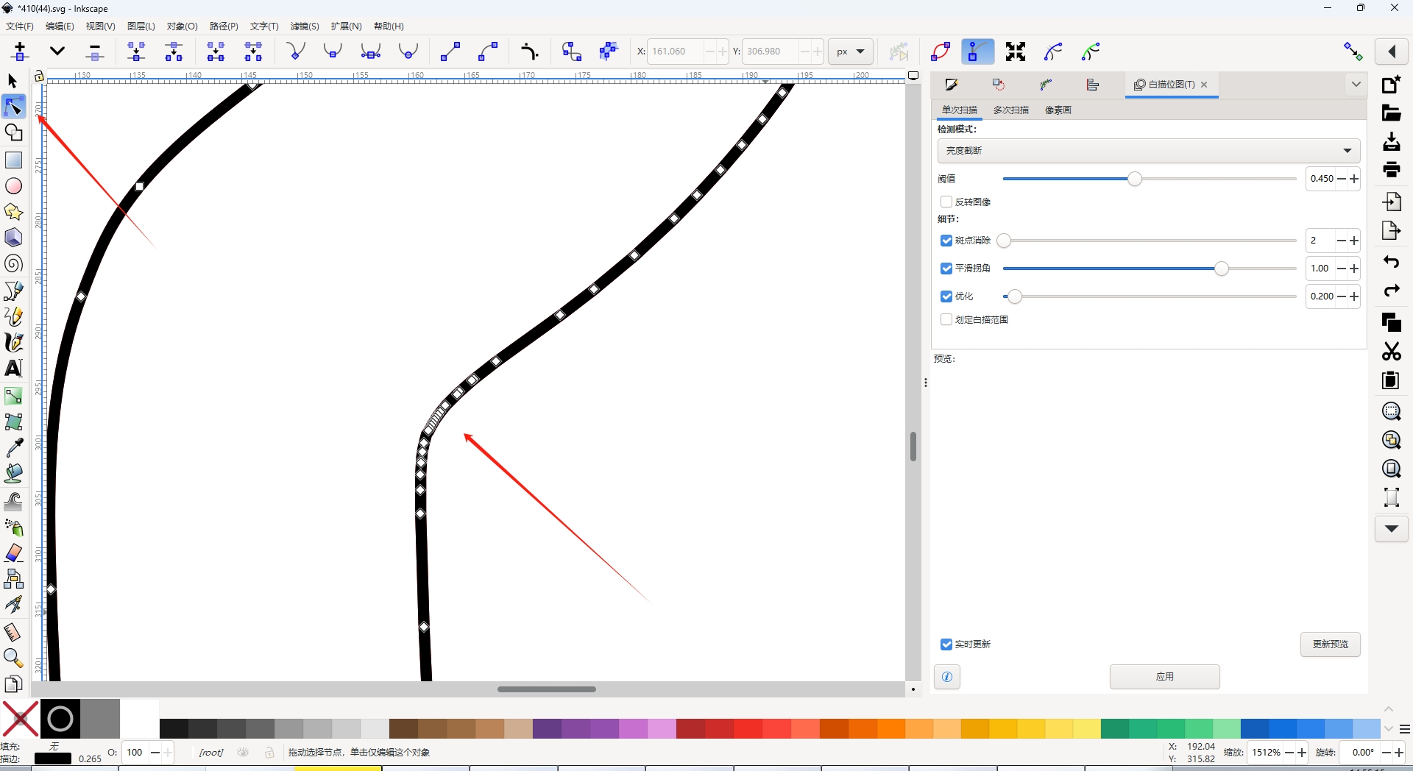The width and height of the screenshot is (1413, 771).
Task: Expand the dock panel chevron menu
Action: pyautogui.click(x=1356, y=85)
